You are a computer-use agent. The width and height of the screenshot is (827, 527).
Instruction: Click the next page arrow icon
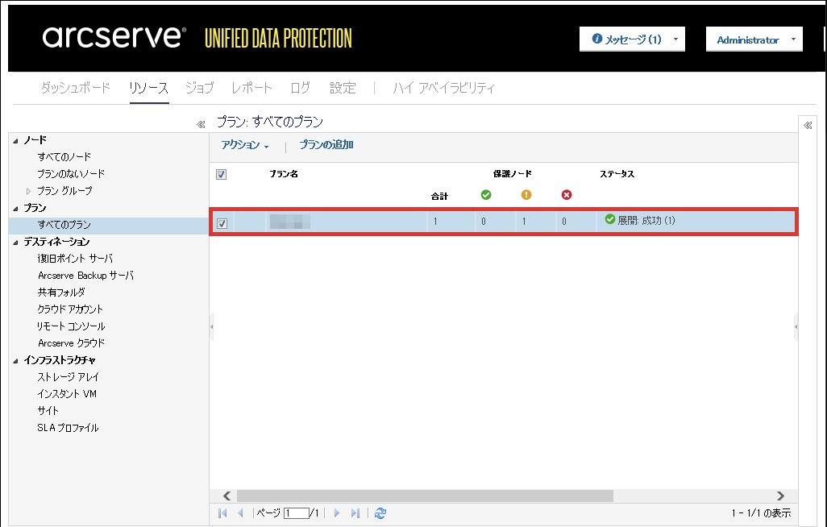(x=337, y=513)
